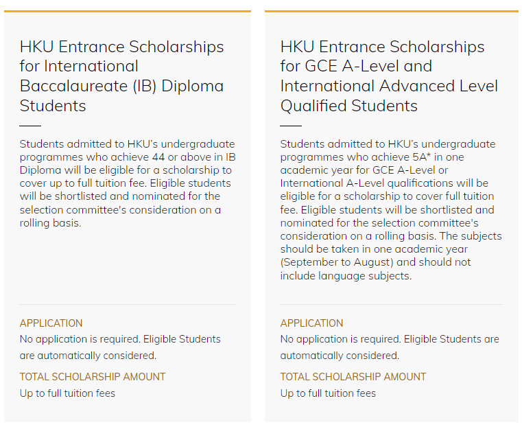Click "Up to full tuition fees" in GCE card
The height and width of the screenshot is (427, 522).
328,393
